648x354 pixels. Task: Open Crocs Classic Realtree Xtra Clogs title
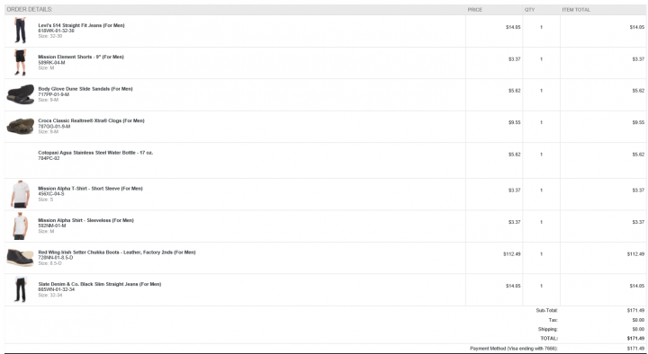(x=91, y=120)
